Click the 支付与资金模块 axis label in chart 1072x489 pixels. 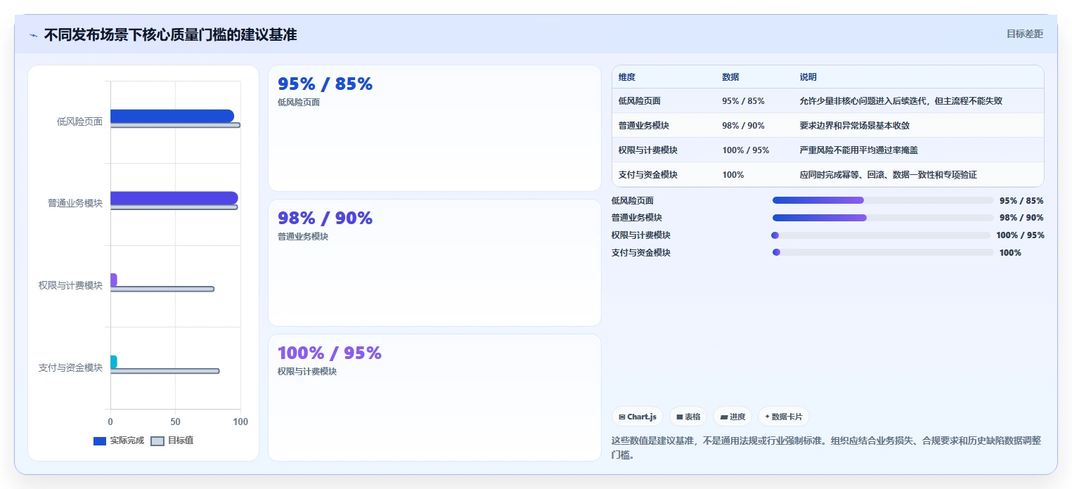[x=70, y=367]
